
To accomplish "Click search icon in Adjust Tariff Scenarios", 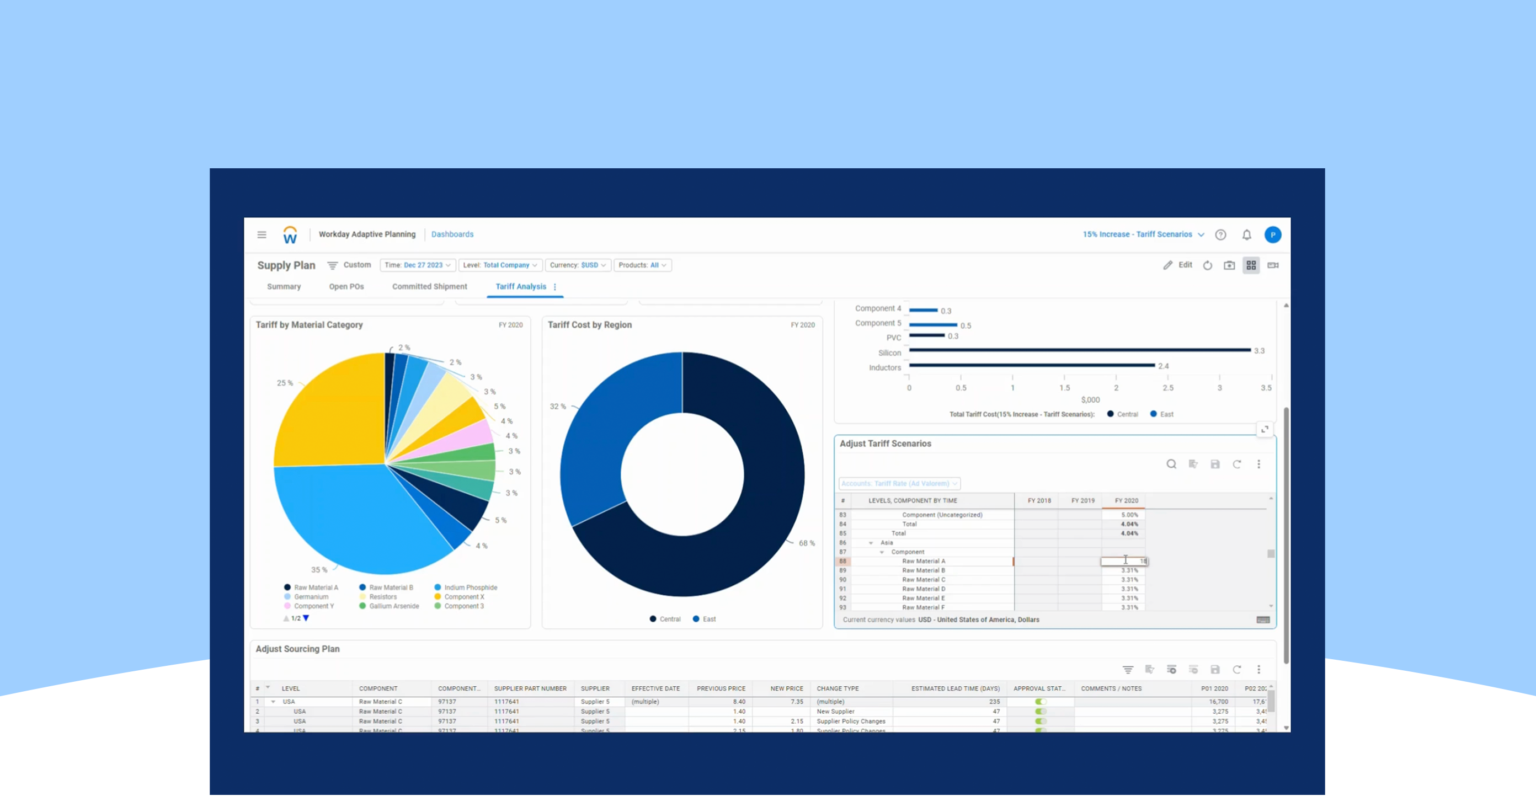I will [1171, 465].
